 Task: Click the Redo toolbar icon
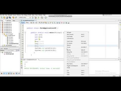click(16, 17)
